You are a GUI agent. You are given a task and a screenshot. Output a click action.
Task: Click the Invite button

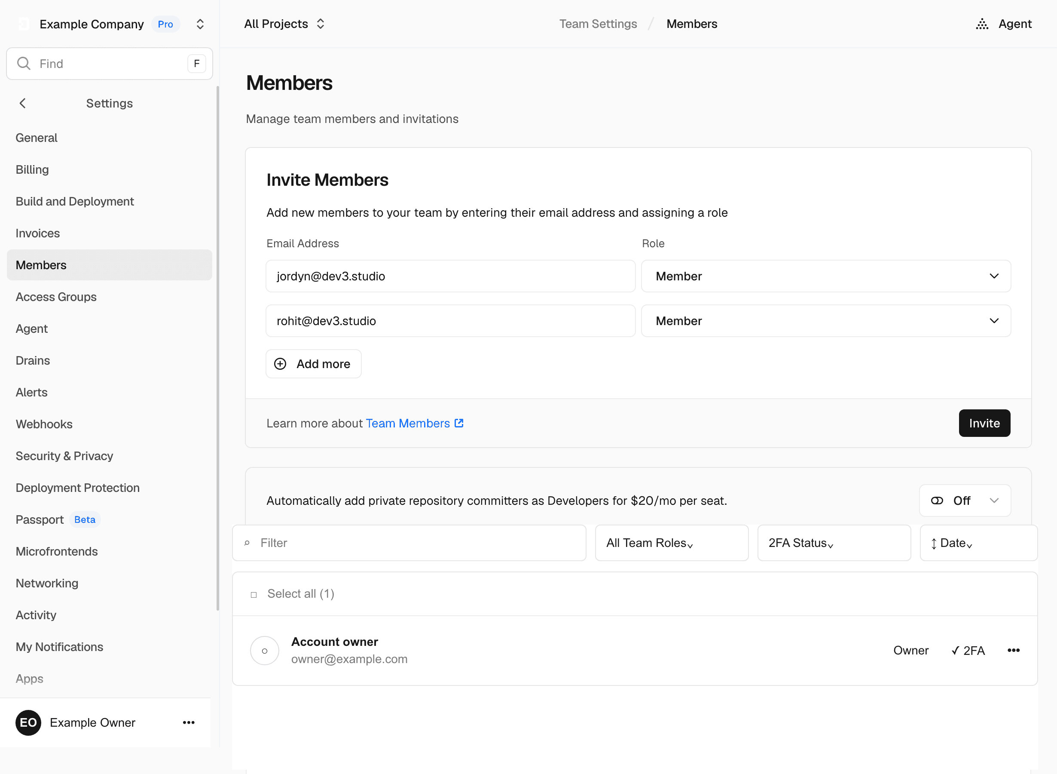pyautogui.click(x=984, y=423)
